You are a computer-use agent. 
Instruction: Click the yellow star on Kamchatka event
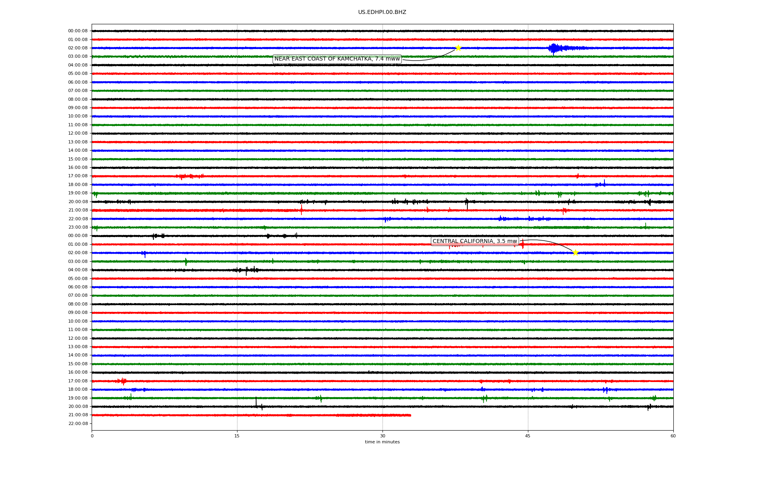[458, 48]
